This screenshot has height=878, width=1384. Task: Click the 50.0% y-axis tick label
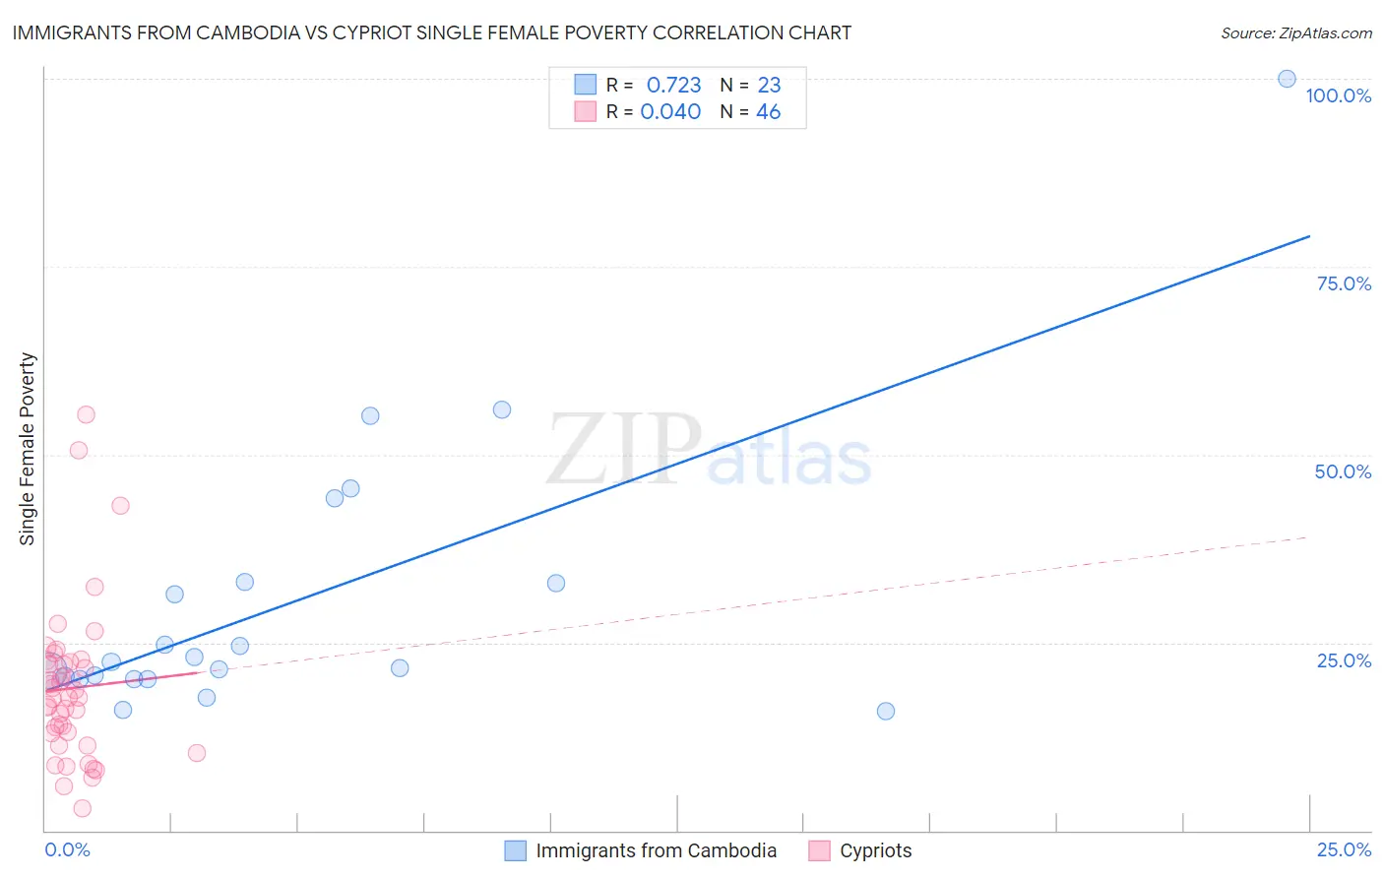pos(1343,471)
